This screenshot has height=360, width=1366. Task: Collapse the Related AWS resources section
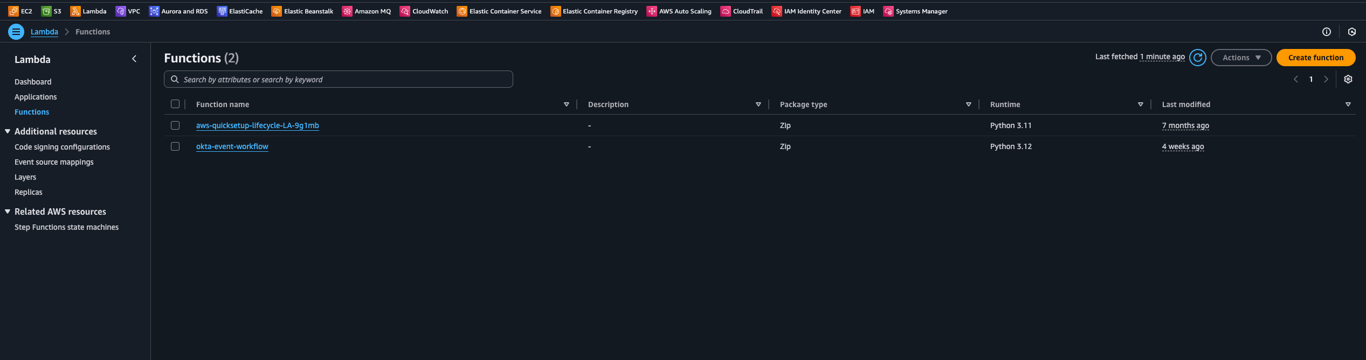pyautogui.click(x=8, y=211)
